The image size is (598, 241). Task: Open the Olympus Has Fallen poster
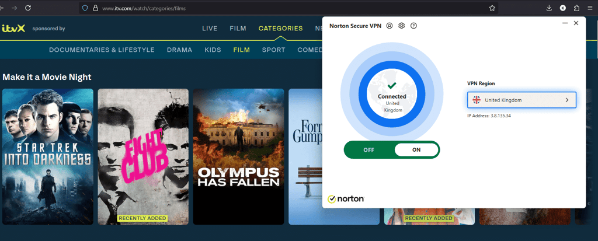point(238,157)
